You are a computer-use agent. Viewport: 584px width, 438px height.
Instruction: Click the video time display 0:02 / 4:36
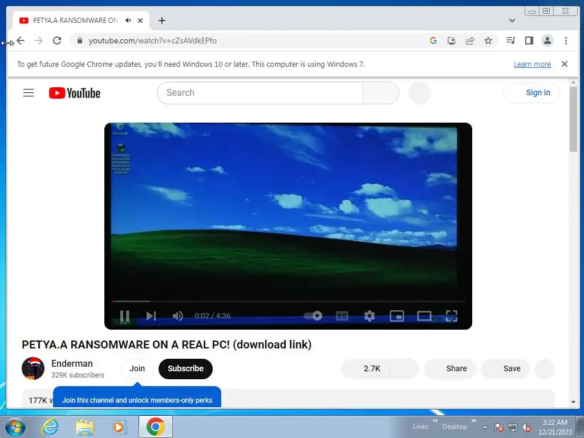[x=213, y=316]
